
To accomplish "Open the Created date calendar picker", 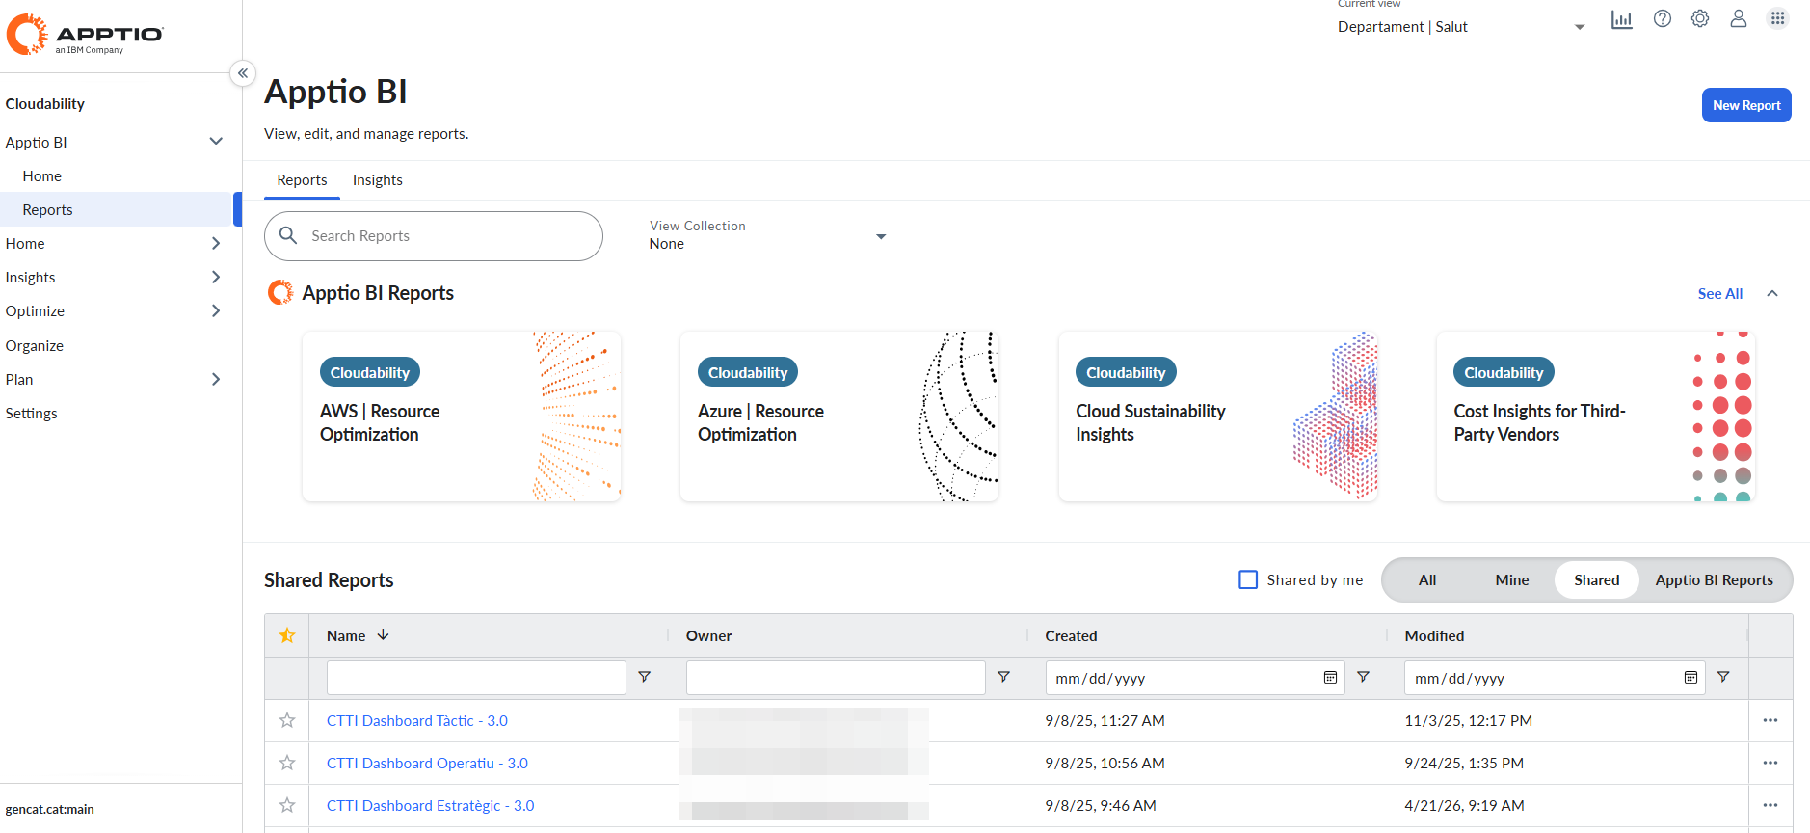I will (x=1330, y=678).
